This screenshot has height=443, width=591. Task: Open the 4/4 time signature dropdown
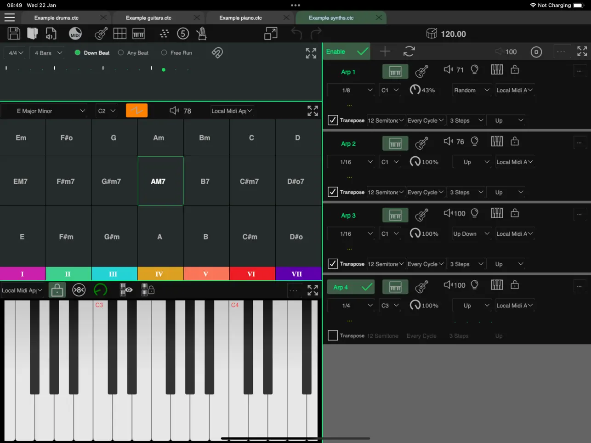16,53
